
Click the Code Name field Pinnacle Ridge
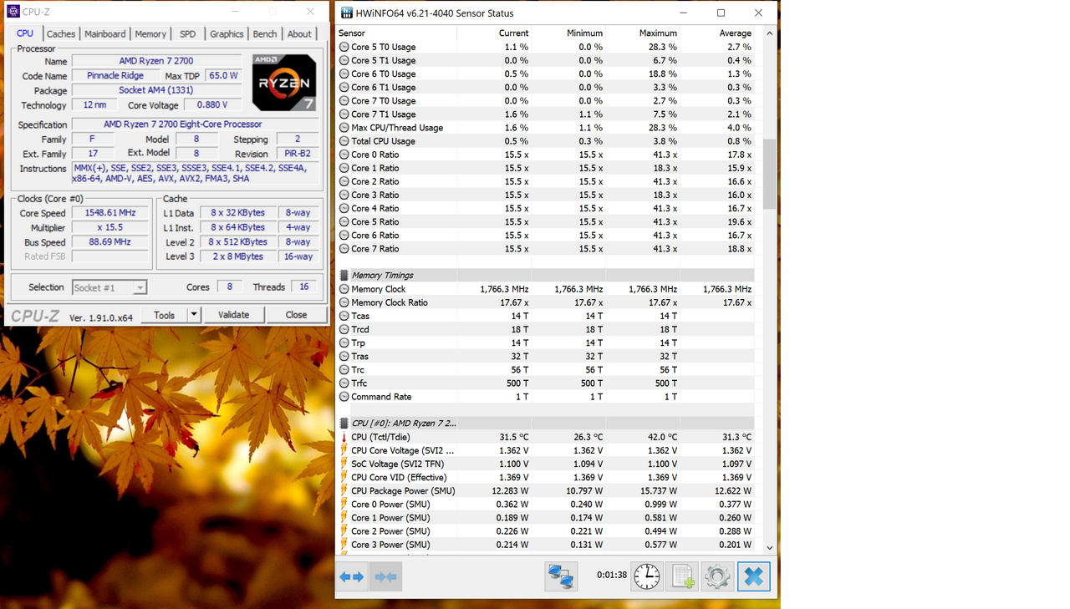[x=115, y=75]
